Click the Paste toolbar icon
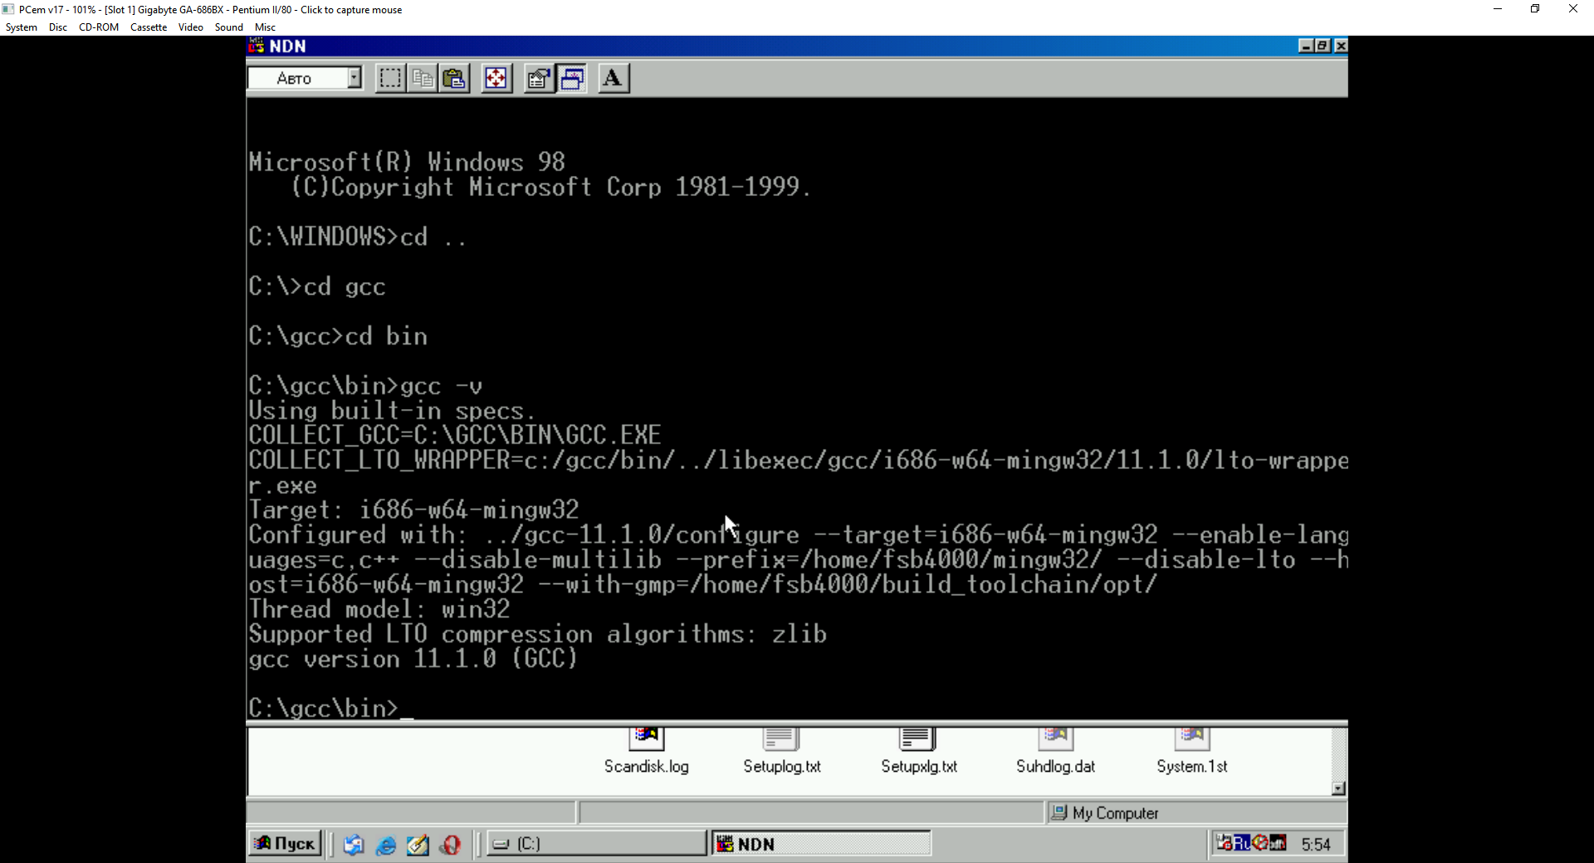 (454, 78)
